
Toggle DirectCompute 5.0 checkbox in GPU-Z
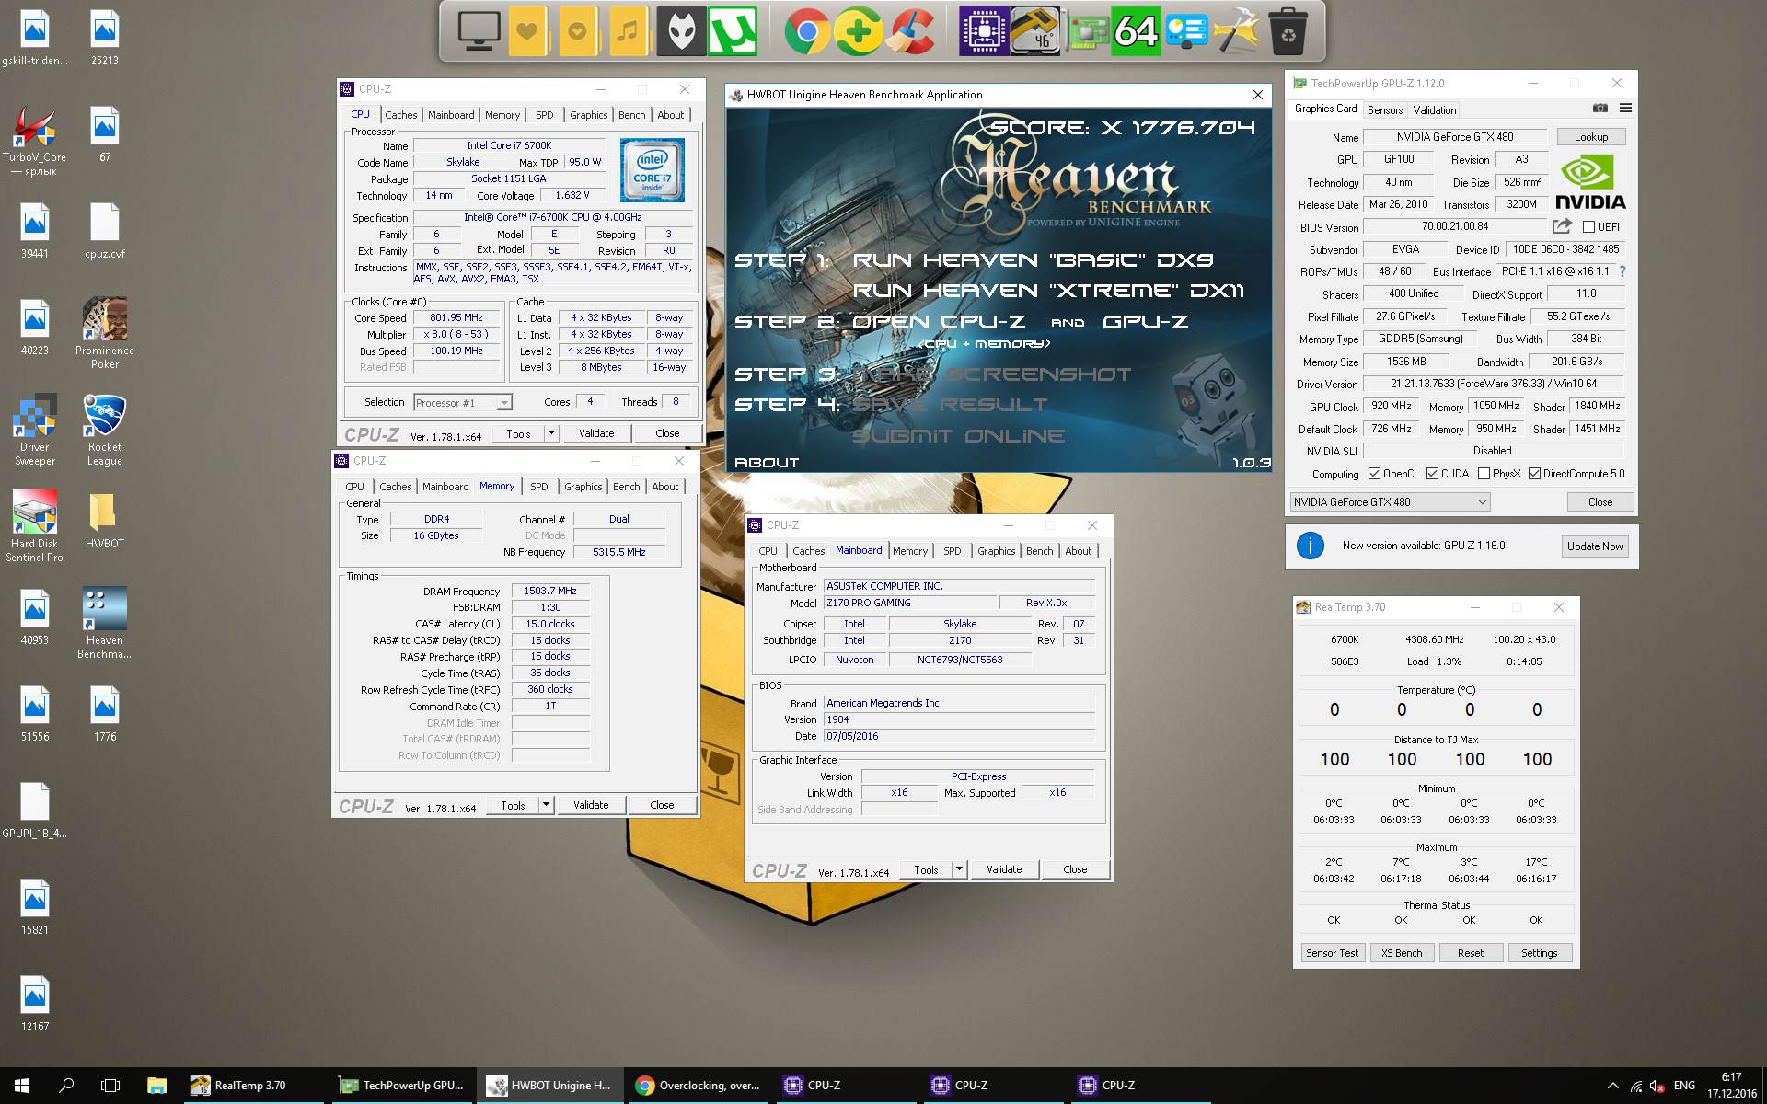(x=1534, y=474)
